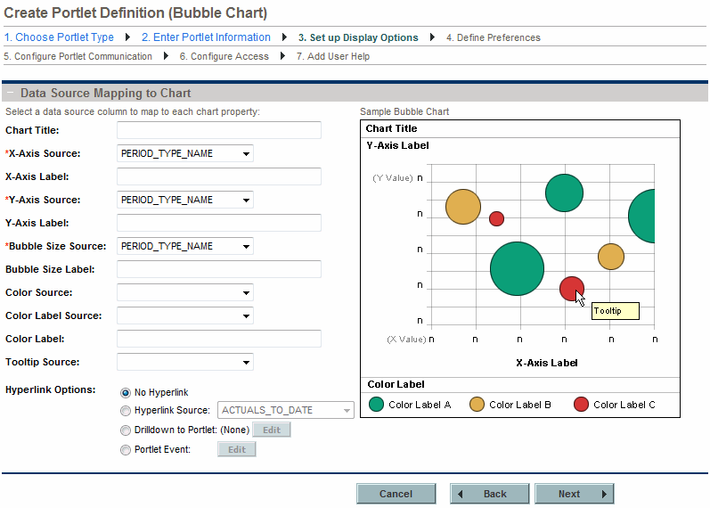Go to step 1 Choose Portlet Type
The width and height of the screenshot is (710, 508).
pos(59,37)
